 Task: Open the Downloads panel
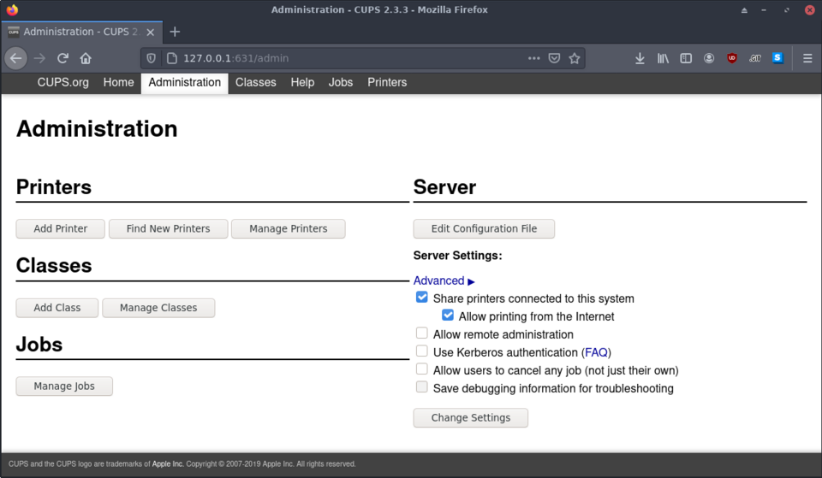[640, 58]
